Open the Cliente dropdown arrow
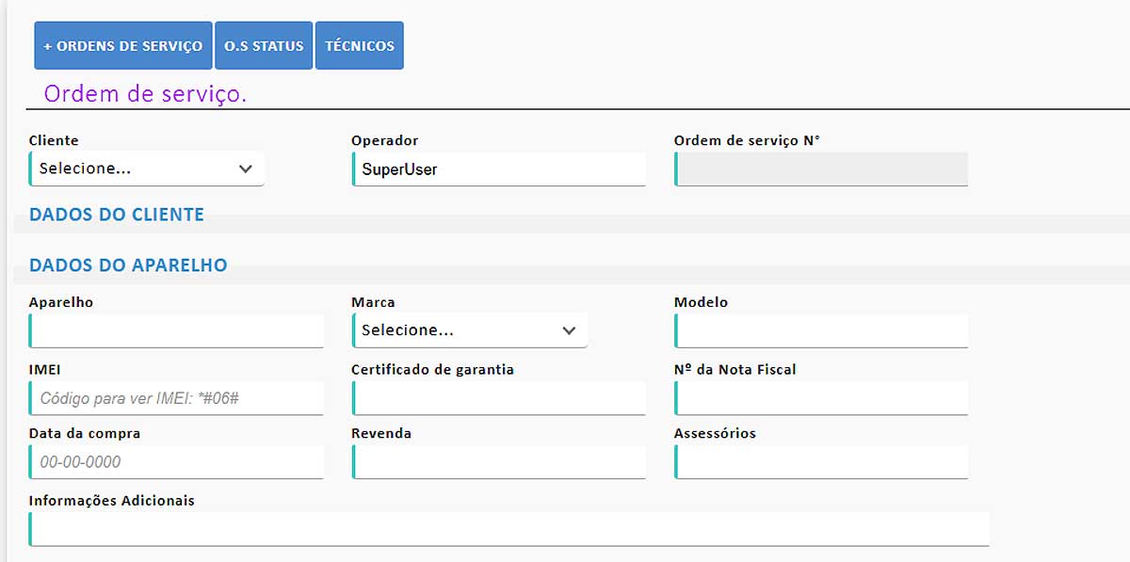Screen dimensions: 1130x562 (x=249, y=168)
